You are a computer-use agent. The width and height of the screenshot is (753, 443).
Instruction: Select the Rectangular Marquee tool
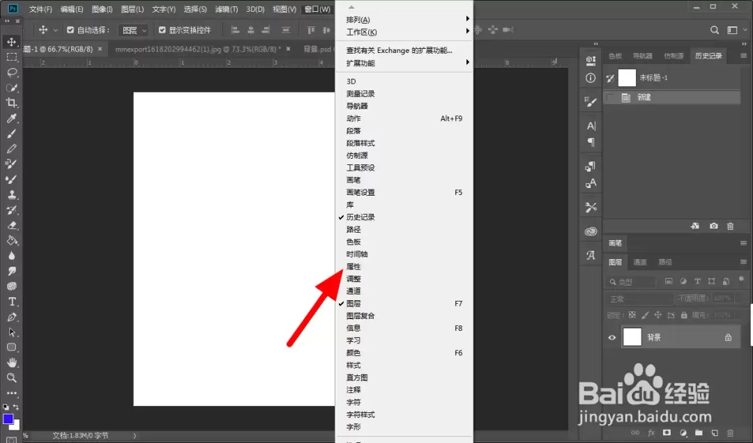pos(12,57)
